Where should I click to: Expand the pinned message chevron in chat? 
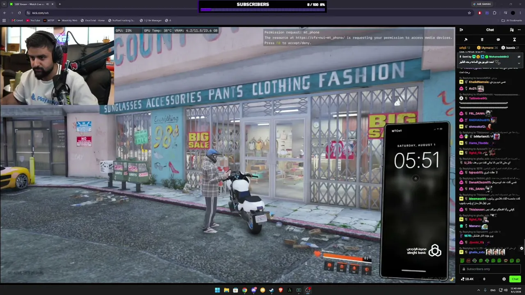tap(519, 63)
